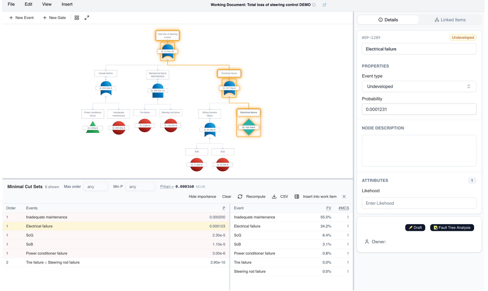Viewport: 488px width, 291px height.
Task: Click the Node Description text area
Action: [x=419, y=151]
